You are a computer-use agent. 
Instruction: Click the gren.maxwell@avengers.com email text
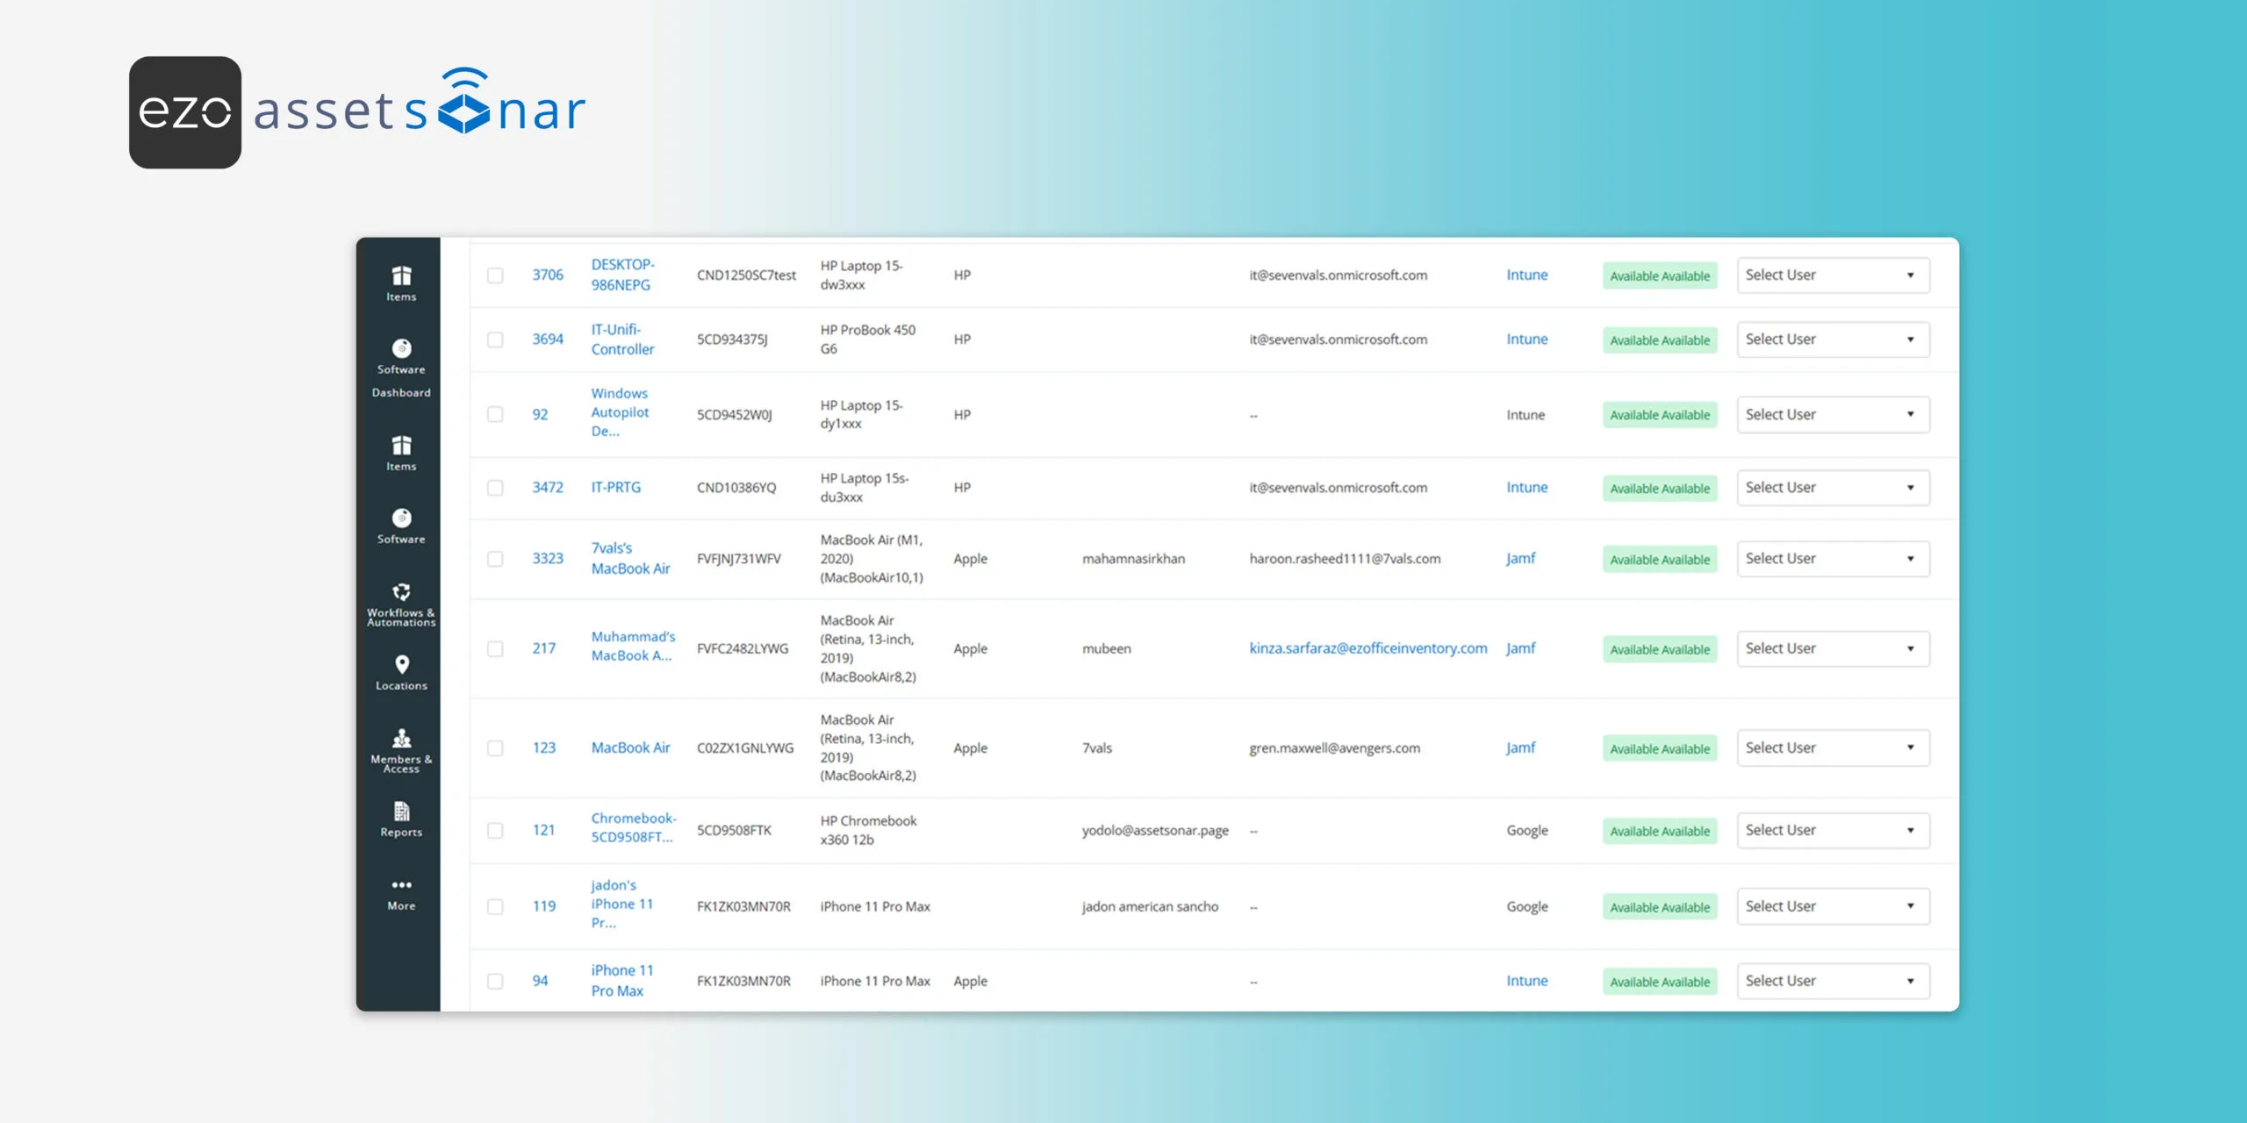tap(1335, 748)
